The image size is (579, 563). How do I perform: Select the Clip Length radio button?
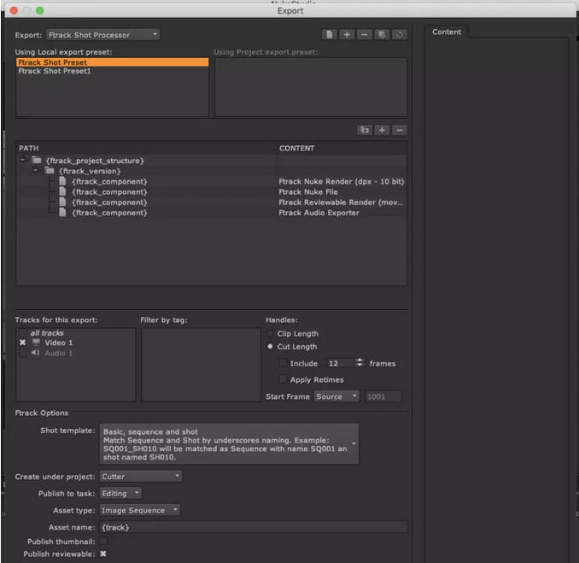point(271,333)
